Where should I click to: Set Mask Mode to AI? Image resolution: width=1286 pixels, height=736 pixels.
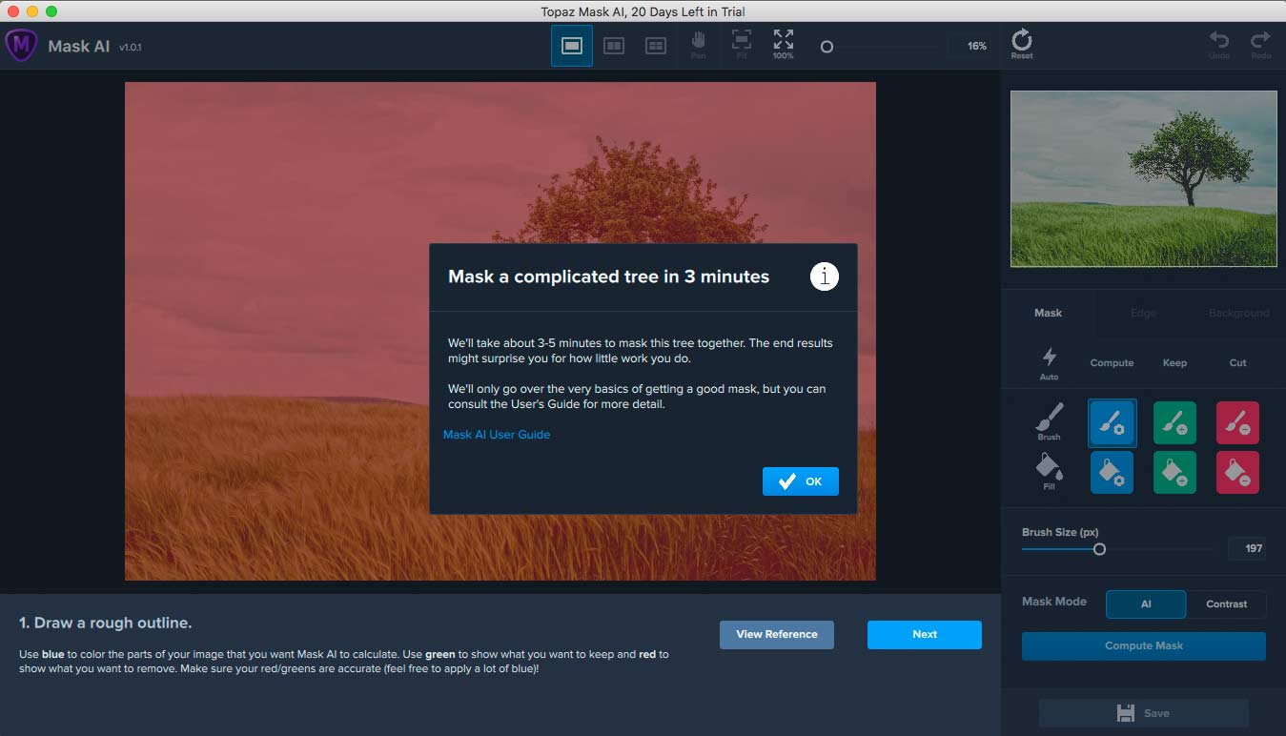[1146, 603]
